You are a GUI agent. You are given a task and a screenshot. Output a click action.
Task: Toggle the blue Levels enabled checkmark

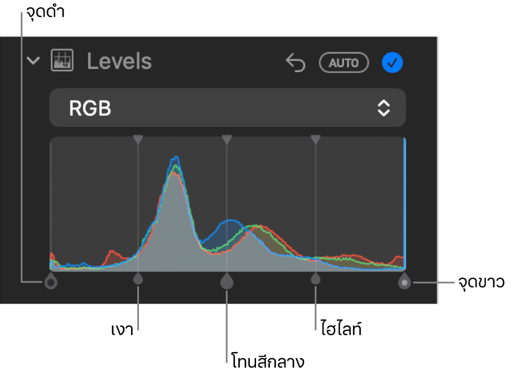pos(393,62)
